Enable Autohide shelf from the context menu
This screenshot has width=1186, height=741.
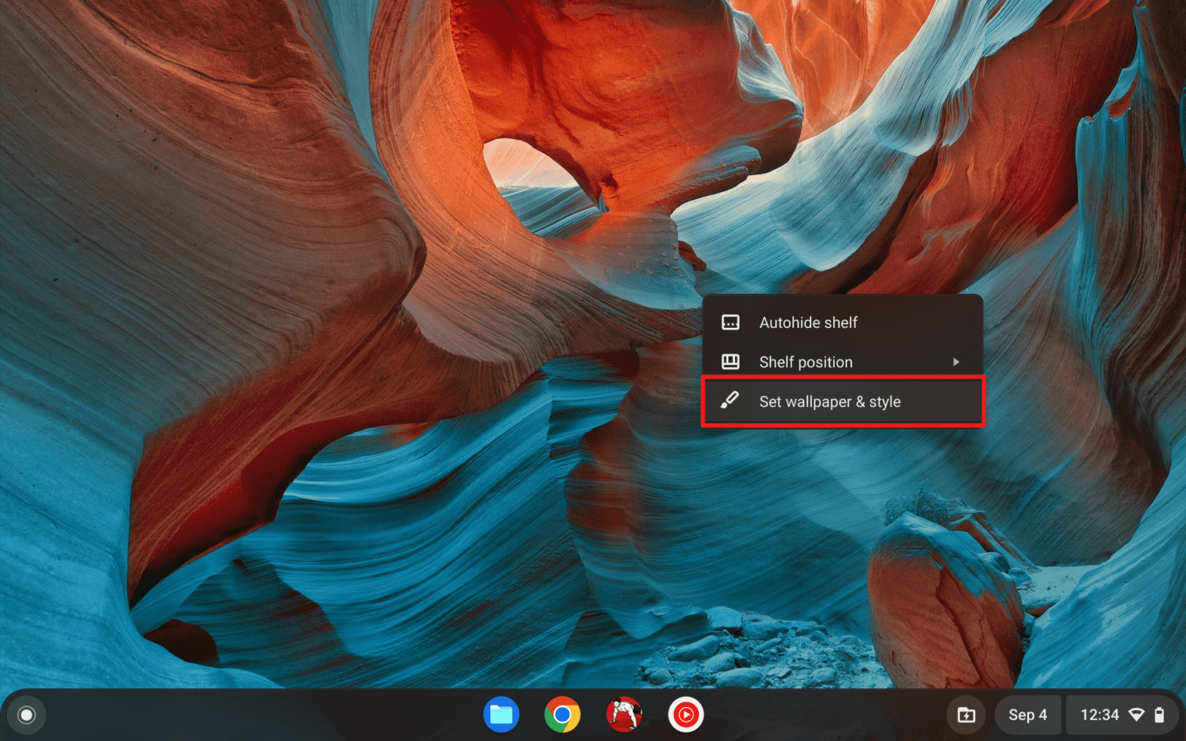point(808,323)
